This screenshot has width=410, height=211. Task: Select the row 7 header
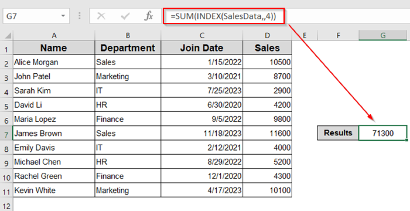coord(6,133)
